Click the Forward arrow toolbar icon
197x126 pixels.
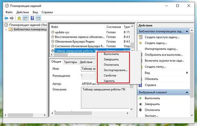(x=12, y=18)
